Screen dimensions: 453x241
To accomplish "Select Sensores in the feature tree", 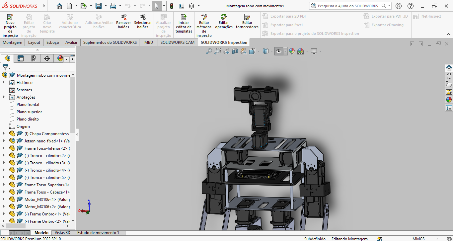I will [x=24, y=90].
